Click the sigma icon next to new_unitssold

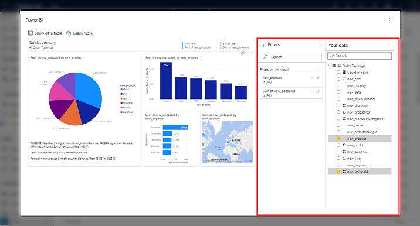click(344, 172)
